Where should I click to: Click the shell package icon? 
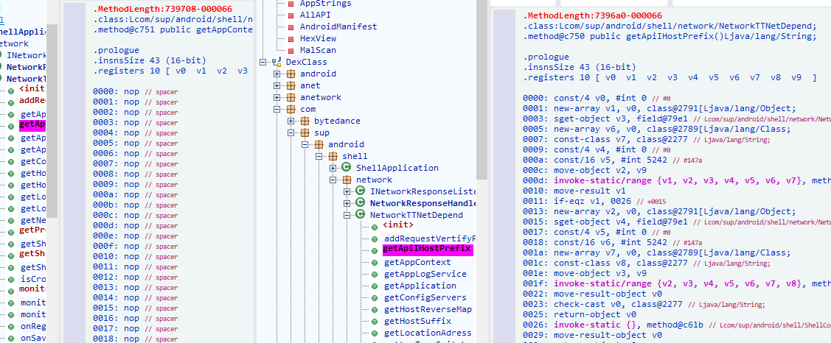click(333, 156)
